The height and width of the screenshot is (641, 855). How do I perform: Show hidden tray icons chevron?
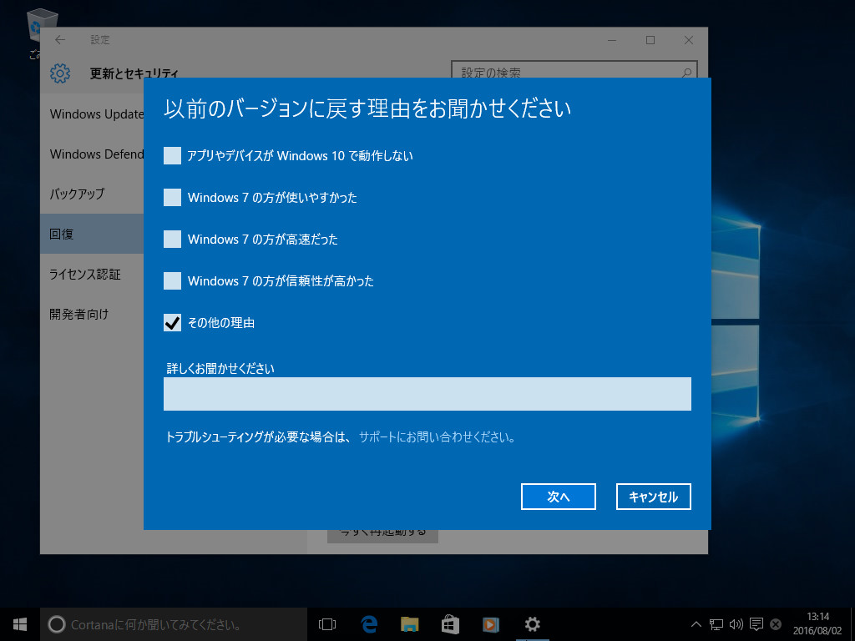coord(696,624)
